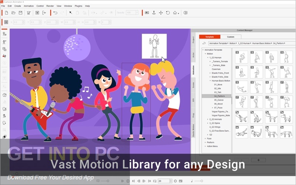Select the arrow pointer tool

[71, 13]
